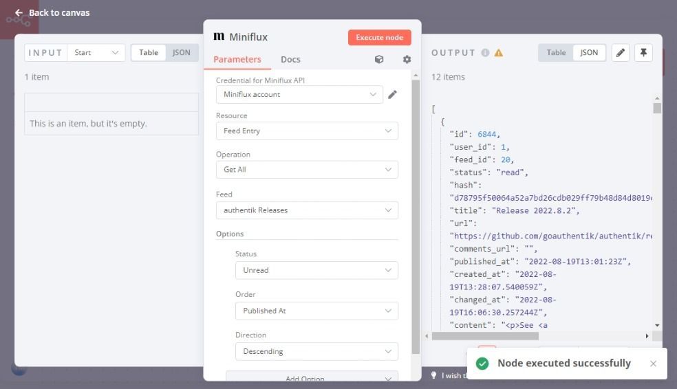This screenshot has width=677, height=389.
Task: Click the published_at timestamp value
Action: pyautogui.click(x=575, y=261)
